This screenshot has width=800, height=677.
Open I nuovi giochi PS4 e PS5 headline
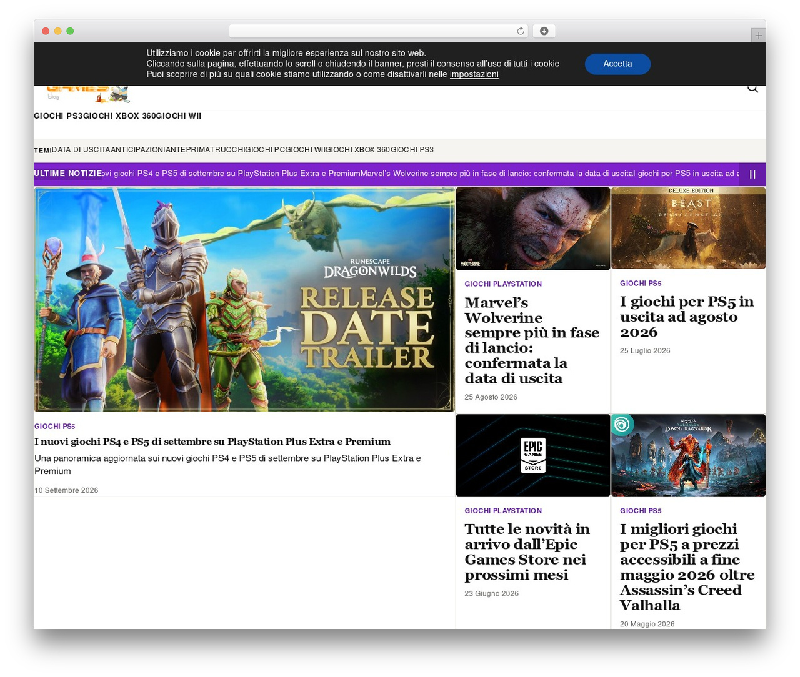coord(212,442)
